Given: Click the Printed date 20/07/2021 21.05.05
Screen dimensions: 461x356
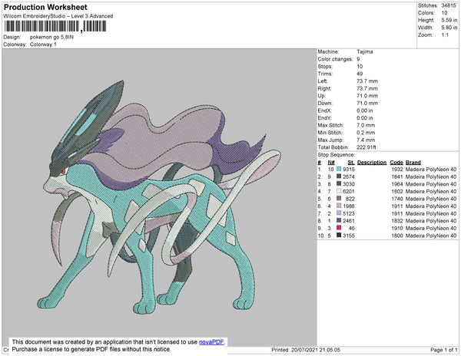Looking at the screenshot, I should click(x=316, y=350).
